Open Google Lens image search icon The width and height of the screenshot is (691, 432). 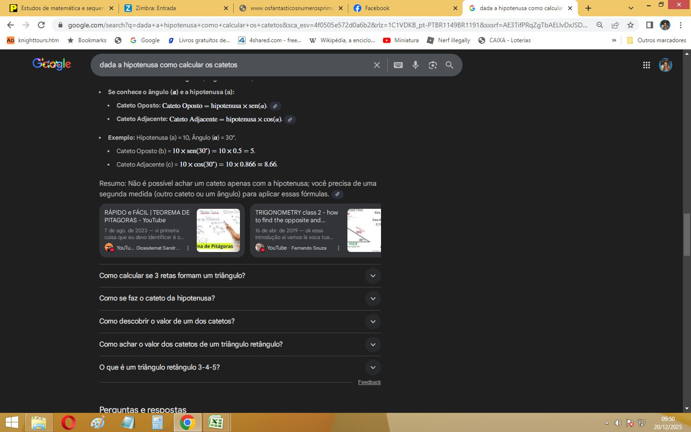(432, 65)
